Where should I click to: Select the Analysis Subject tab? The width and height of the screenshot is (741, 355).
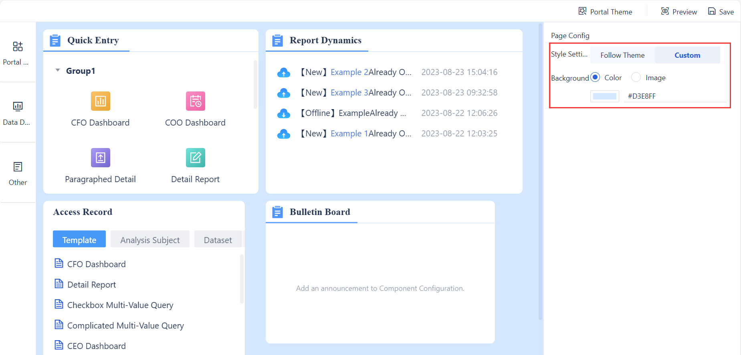150,239
